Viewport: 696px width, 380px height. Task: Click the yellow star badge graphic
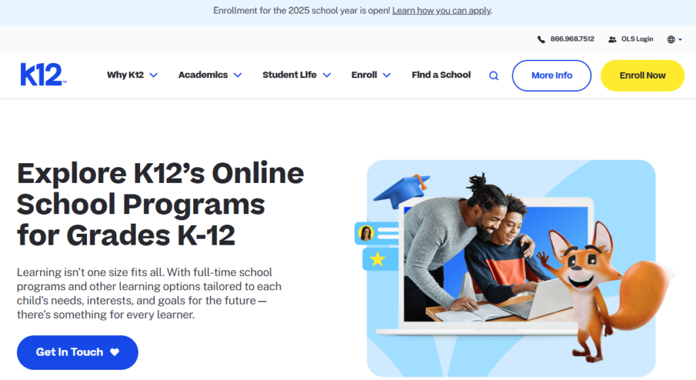(x=378, y=259)
